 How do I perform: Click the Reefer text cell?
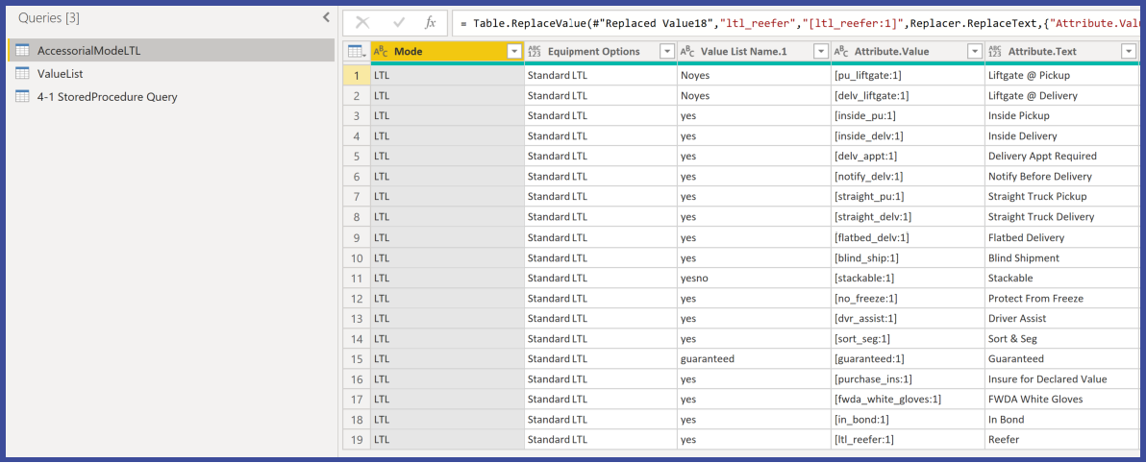1061,440
